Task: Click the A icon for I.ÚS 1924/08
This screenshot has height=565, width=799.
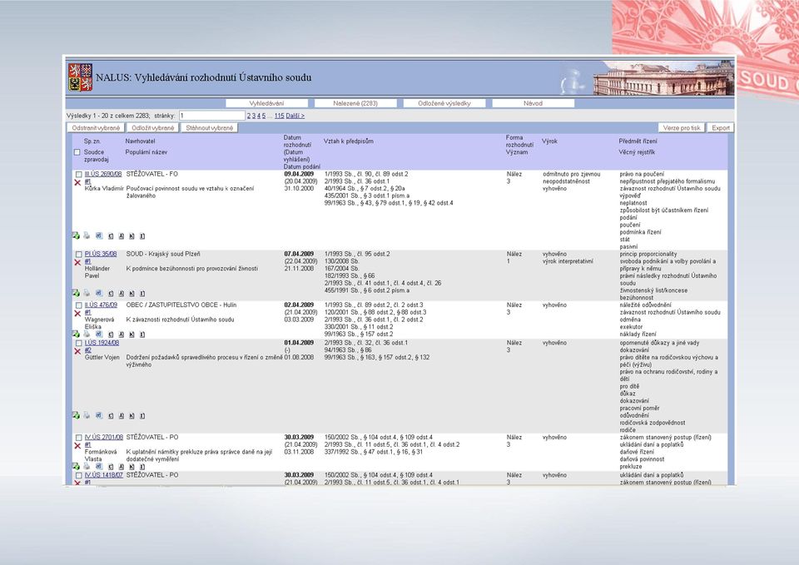Action: pos(122,416)
